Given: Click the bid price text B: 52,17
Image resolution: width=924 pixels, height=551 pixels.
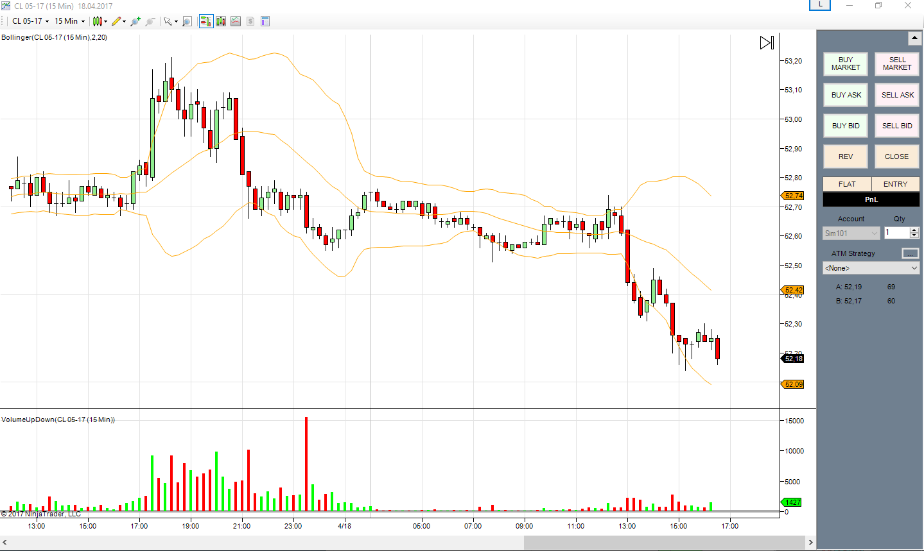Looking at the screenshot, I should (x=849, y=301).
